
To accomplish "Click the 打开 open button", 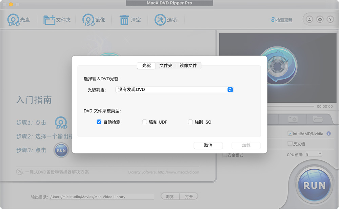I will pos(189,196).
